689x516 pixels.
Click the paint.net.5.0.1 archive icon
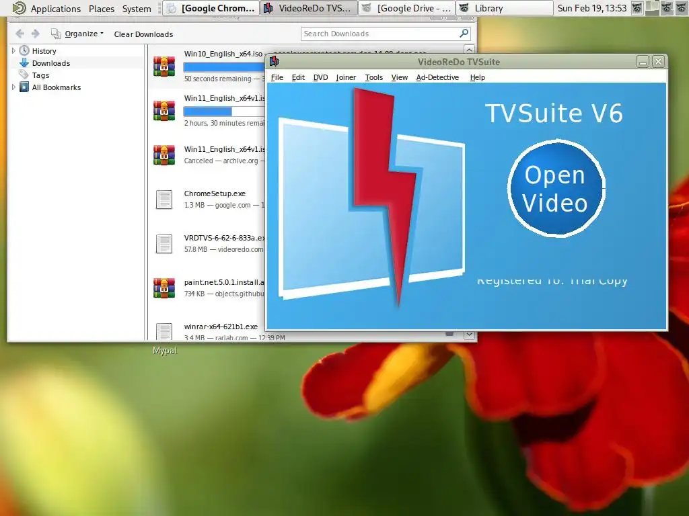(x=164, y=288)
